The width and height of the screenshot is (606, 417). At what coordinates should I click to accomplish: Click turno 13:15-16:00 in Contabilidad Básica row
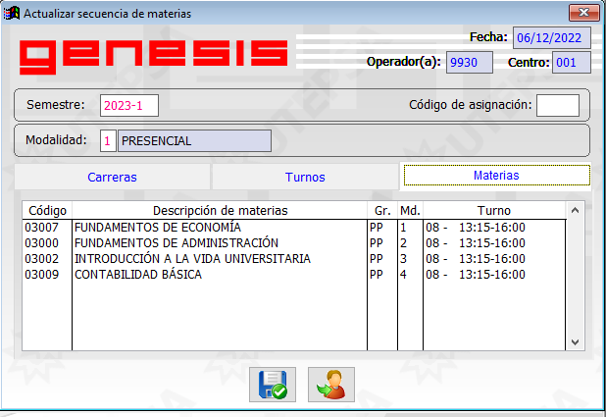click(x=492, y=275)
